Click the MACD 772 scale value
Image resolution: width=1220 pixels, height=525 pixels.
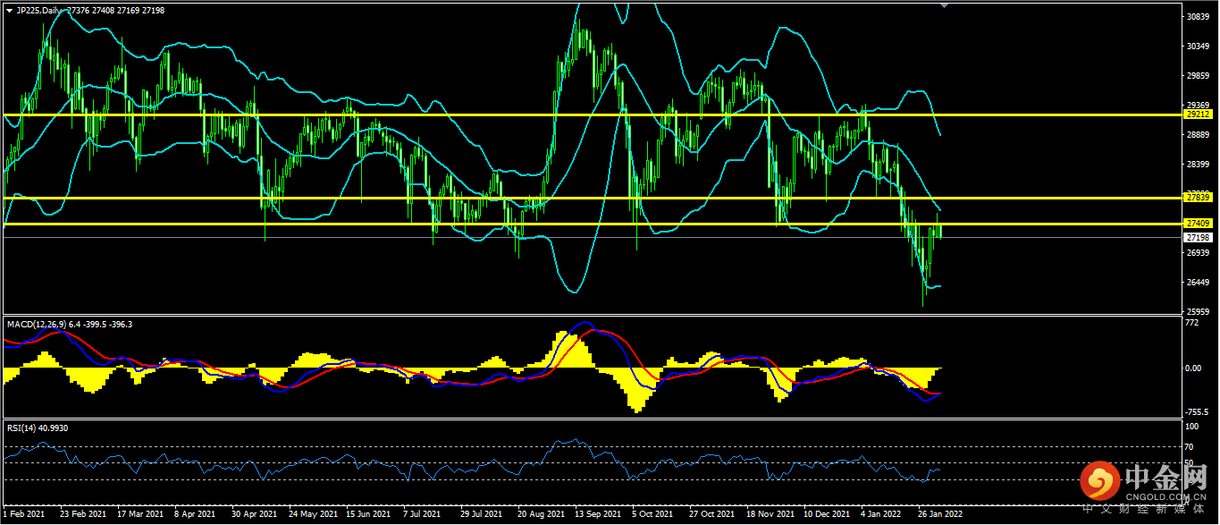[1191, 323]
